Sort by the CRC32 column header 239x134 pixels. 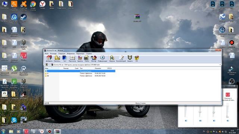(x=109, y=68)
